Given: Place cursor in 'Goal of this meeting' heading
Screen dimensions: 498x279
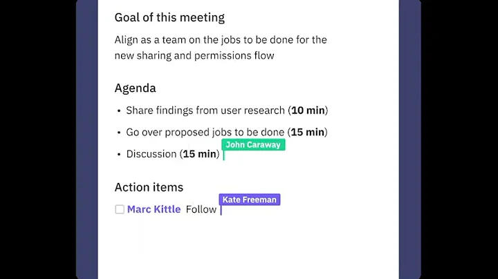Looking at the screenshot, I should 169,18.
